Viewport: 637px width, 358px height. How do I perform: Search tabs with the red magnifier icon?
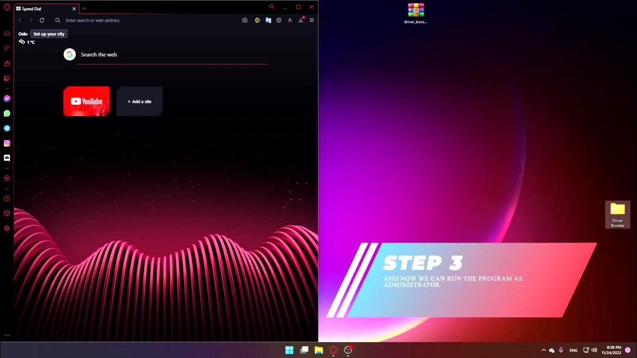click(271, 7)
